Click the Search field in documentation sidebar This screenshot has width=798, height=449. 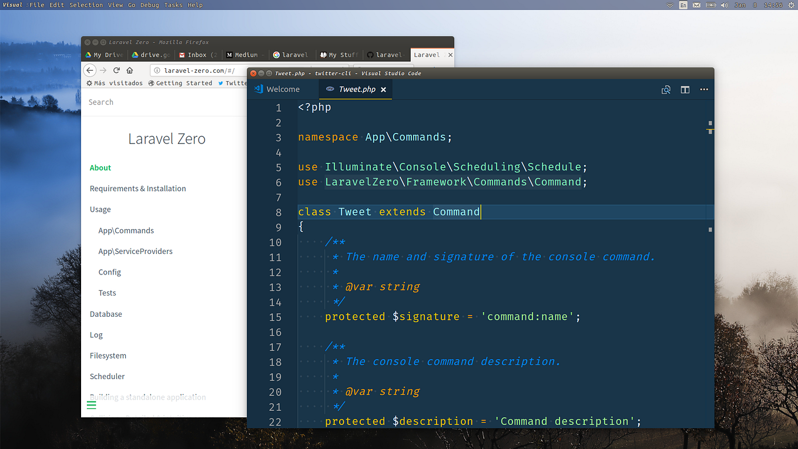pos(147,102)
